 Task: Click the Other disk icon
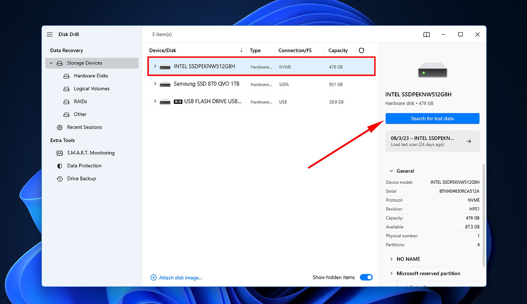[66, 115]
